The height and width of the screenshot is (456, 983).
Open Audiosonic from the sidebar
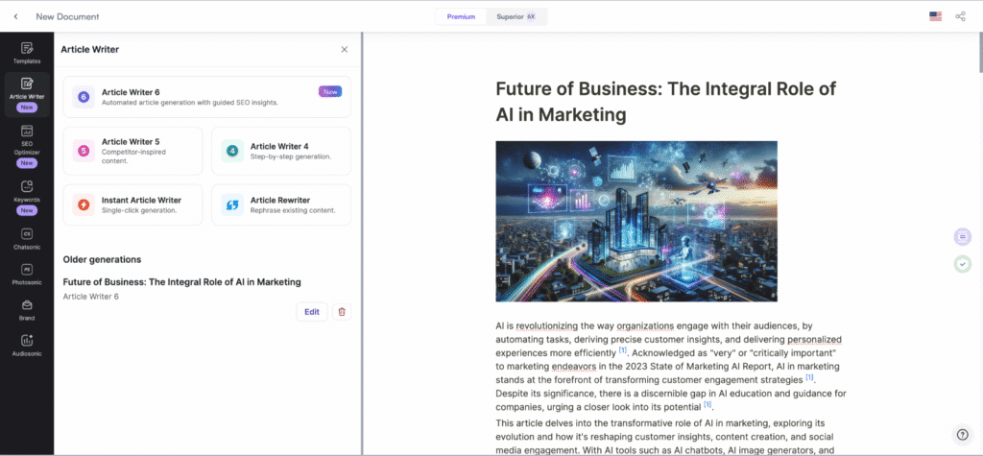(27, 346)
